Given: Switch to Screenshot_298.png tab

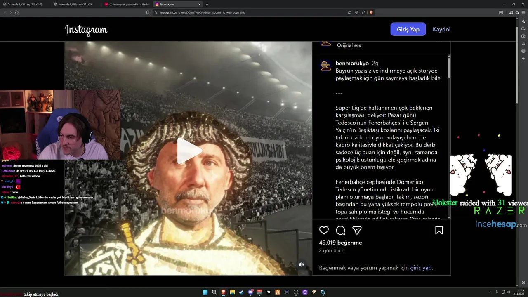Looking at the screenshot, I should point(75,4).
